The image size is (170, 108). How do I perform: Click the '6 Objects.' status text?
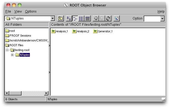coord(12,99)
